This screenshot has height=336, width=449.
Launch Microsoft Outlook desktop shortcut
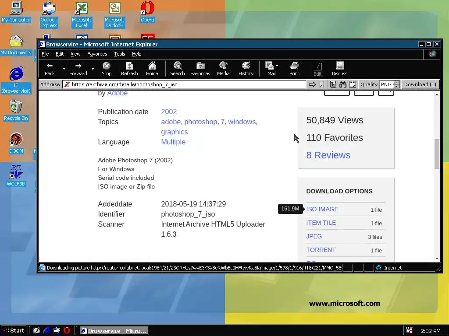114,15
